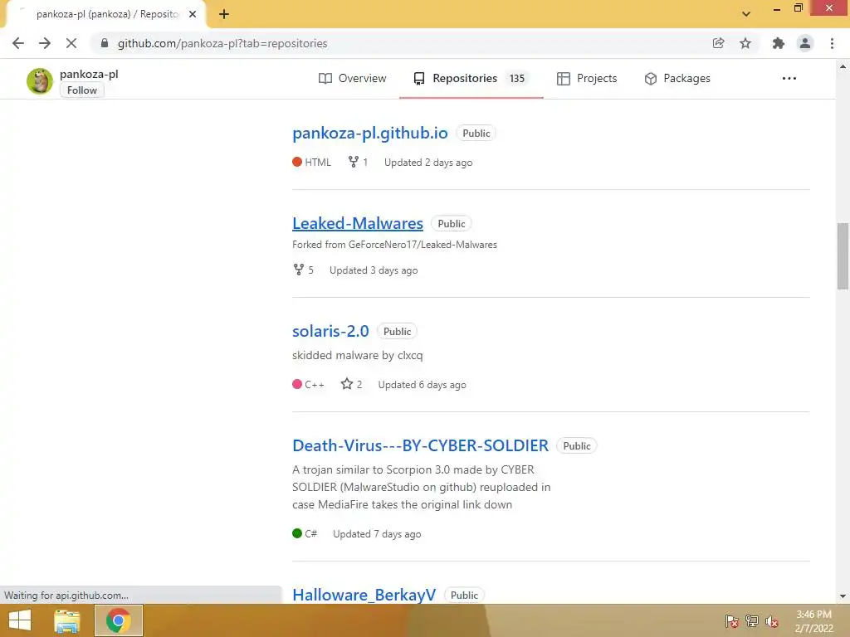This screenshot has width=850, height=637.
Task: Click the page vertical scrollbar thumb
Action: click(843, 256)
